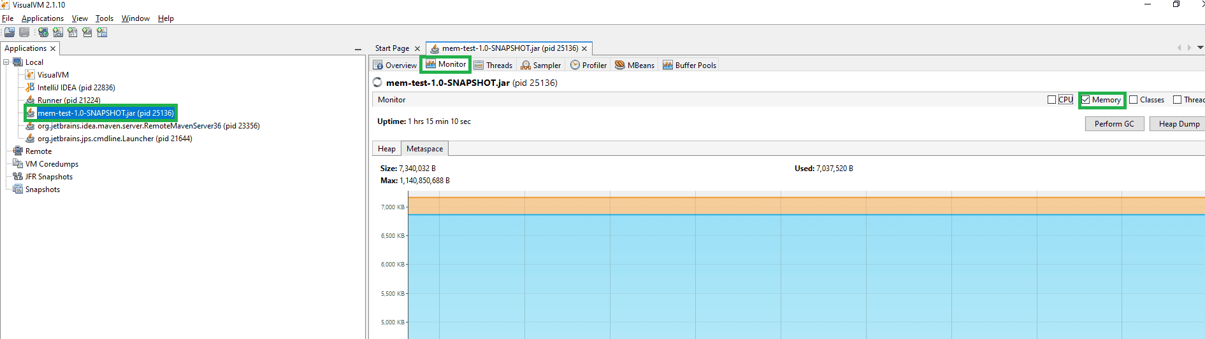Image resolution: width=1205 pixels, height=339 pixels.
Task: Select jps.cmdline.Launcher (pid 21644) tree row
Action: tap(115, 139)
